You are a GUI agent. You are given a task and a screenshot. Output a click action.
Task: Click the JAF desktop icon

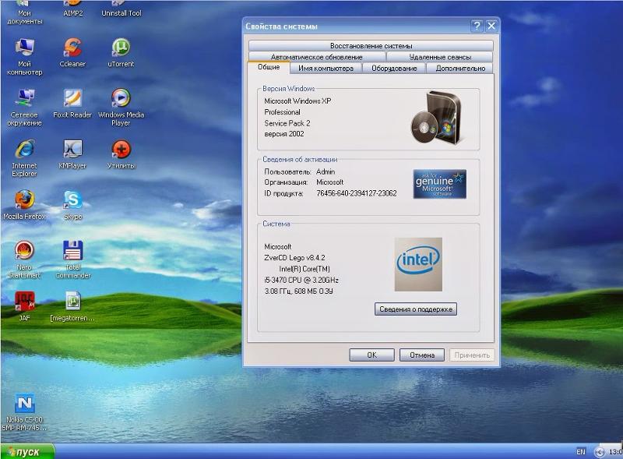[x=24, y=306]
